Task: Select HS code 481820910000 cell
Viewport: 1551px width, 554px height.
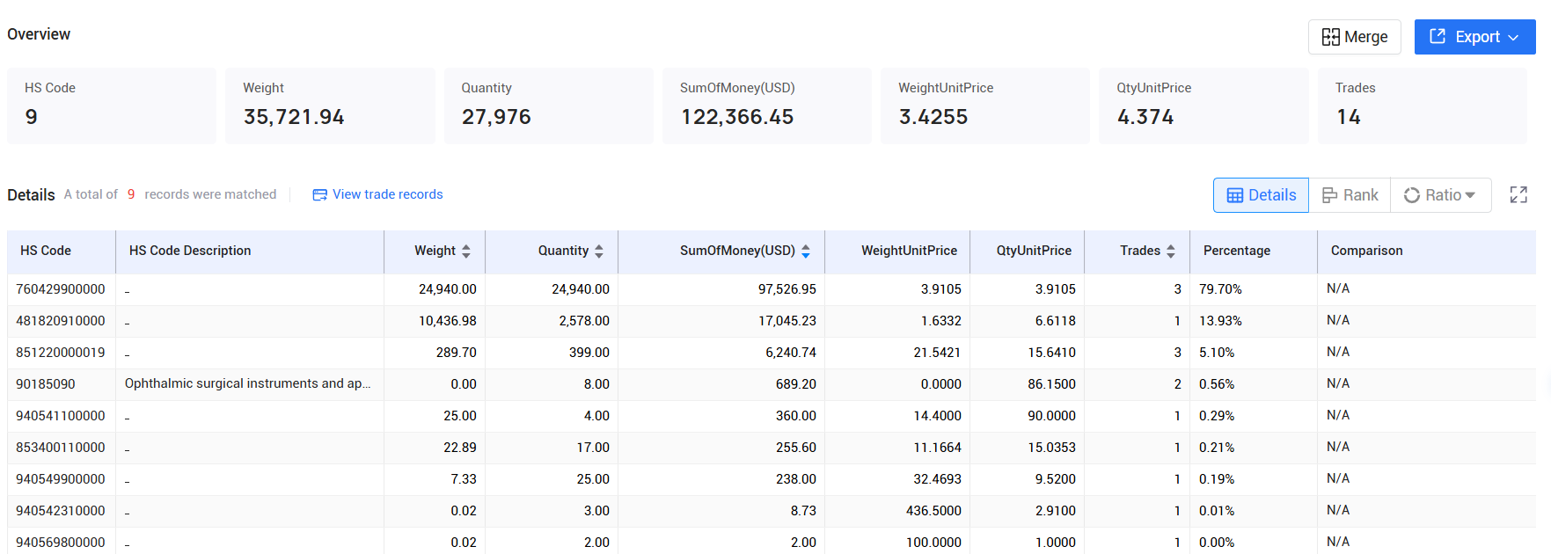Action: pyautogui.click(x=61, y=321)
